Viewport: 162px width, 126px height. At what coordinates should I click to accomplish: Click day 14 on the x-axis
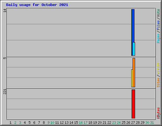click(71, 123)
